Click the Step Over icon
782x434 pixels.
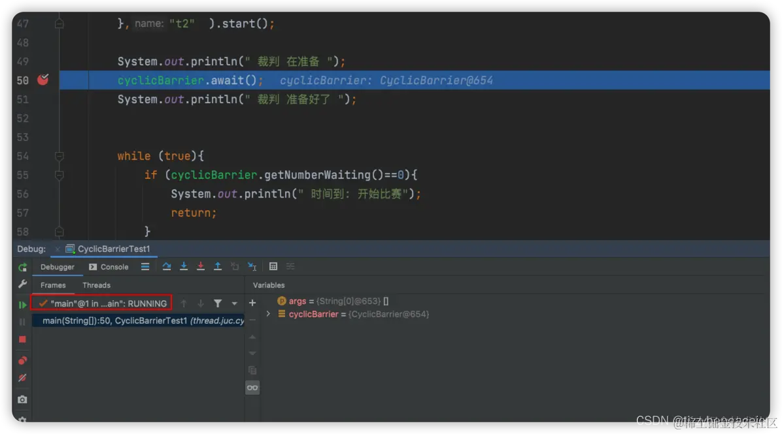coord(167,267)
